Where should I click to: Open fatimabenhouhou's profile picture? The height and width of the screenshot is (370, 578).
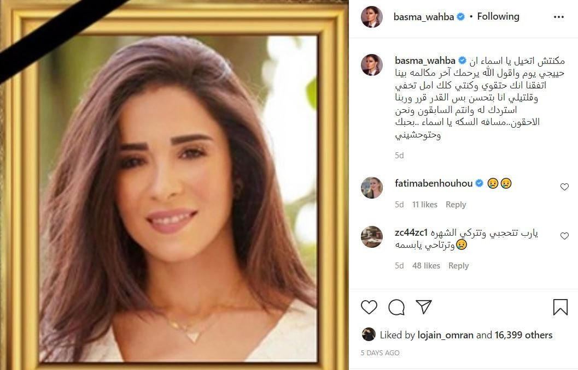click(x=372, y=188)
